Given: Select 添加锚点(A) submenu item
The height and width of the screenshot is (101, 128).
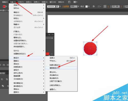Looking at the screenshot, I should (61, 75).
